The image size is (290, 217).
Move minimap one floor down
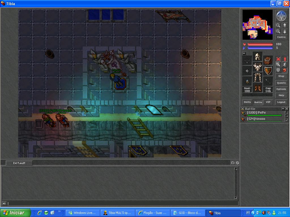(284, 31)
